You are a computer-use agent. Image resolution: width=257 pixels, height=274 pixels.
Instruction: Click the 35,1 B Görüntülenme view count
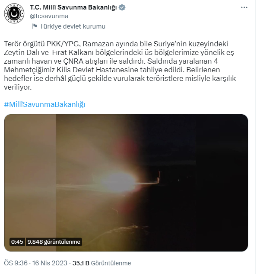pyautogui.click(x=102, y=263)
